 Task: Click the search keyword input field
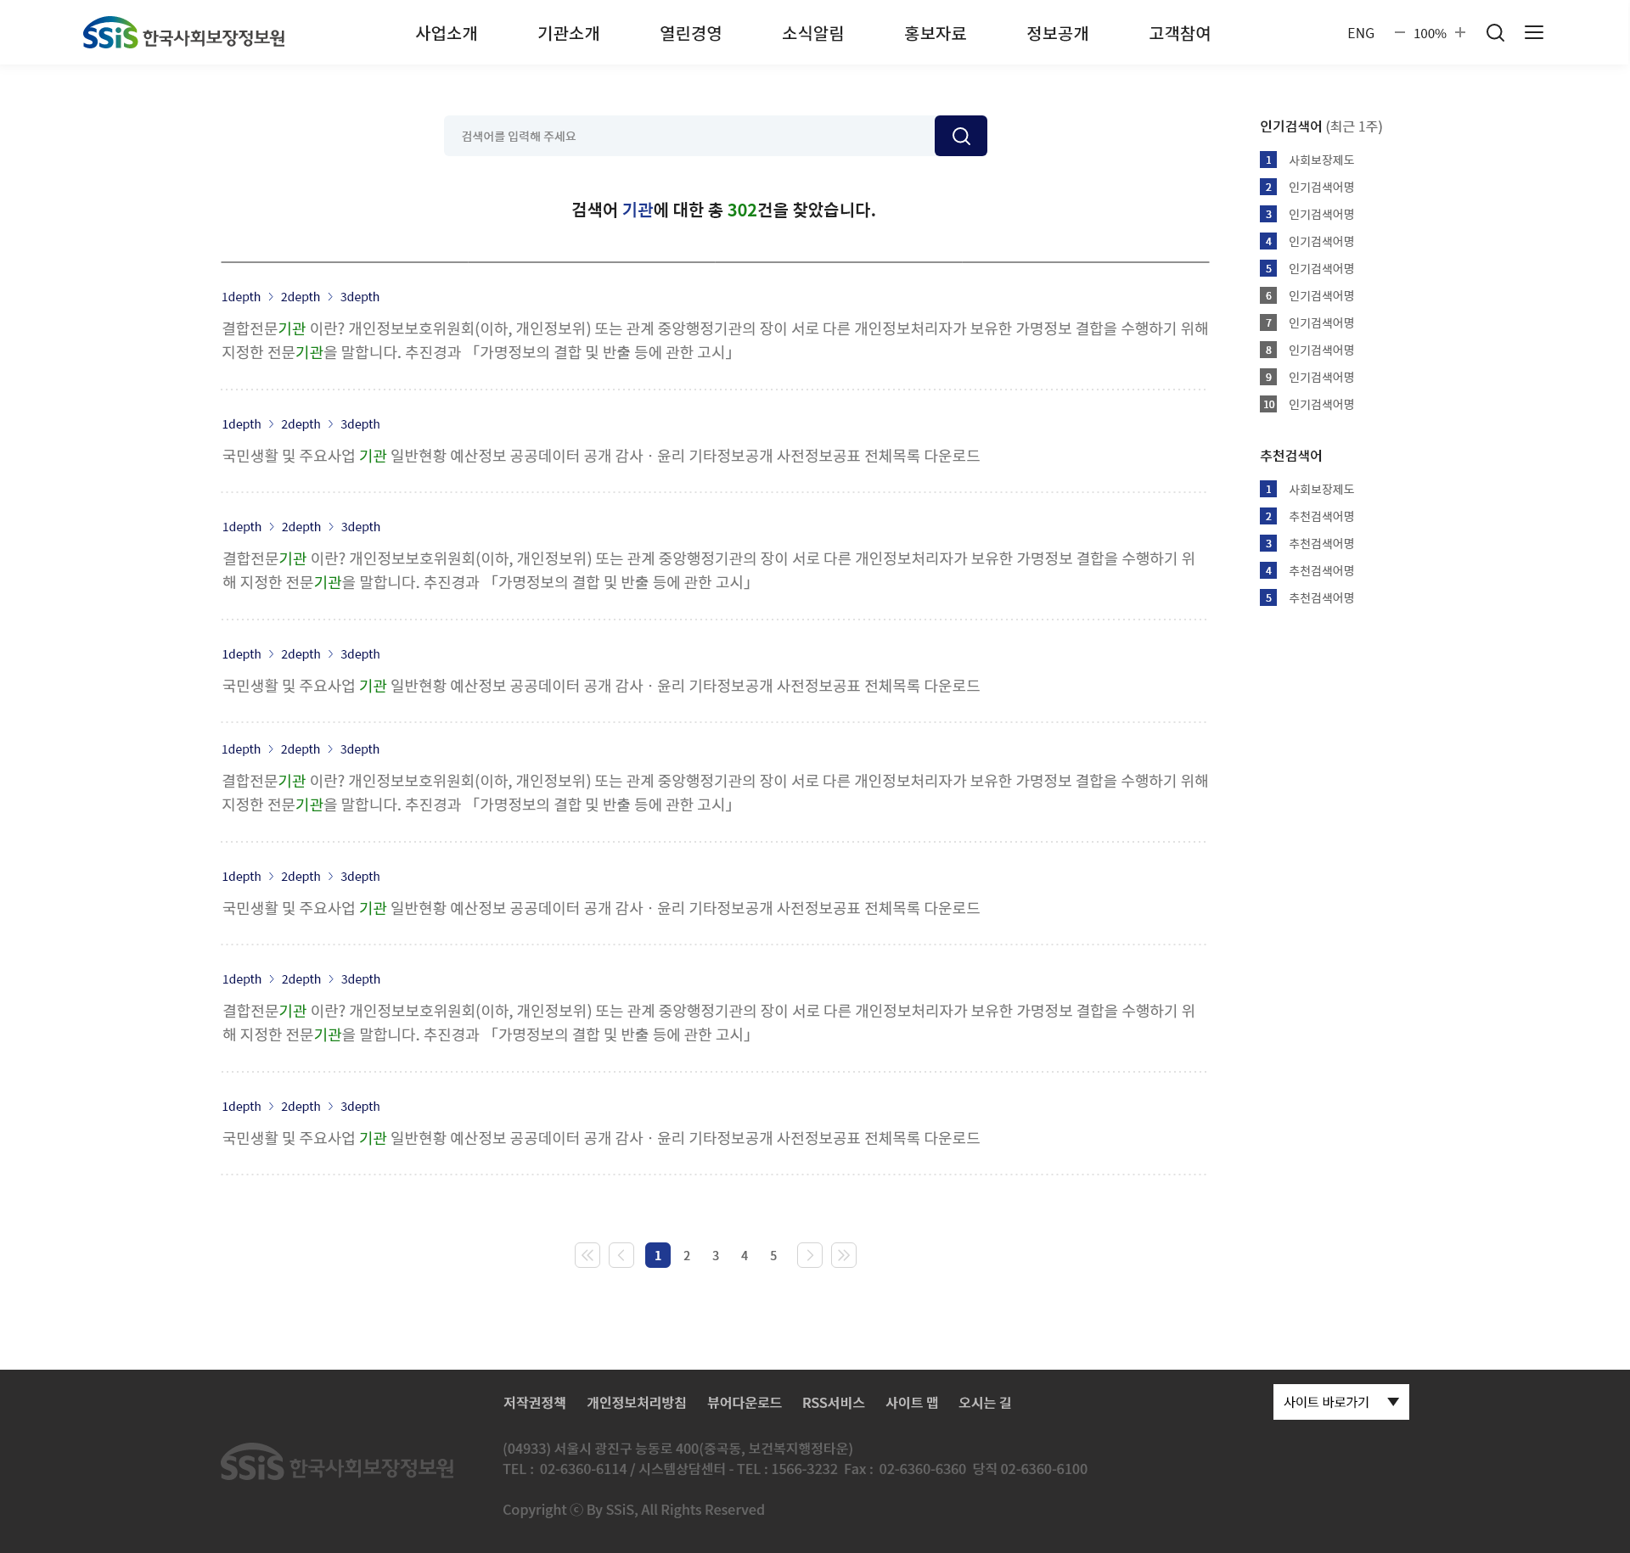pos(689,136)
